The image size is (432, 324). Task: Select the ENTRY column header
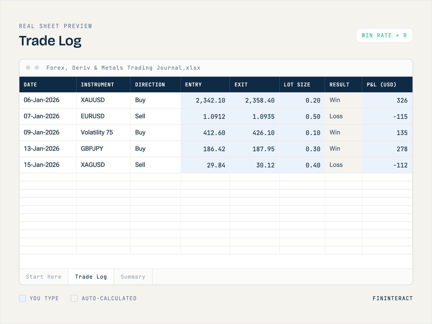(x=205, y=85)
